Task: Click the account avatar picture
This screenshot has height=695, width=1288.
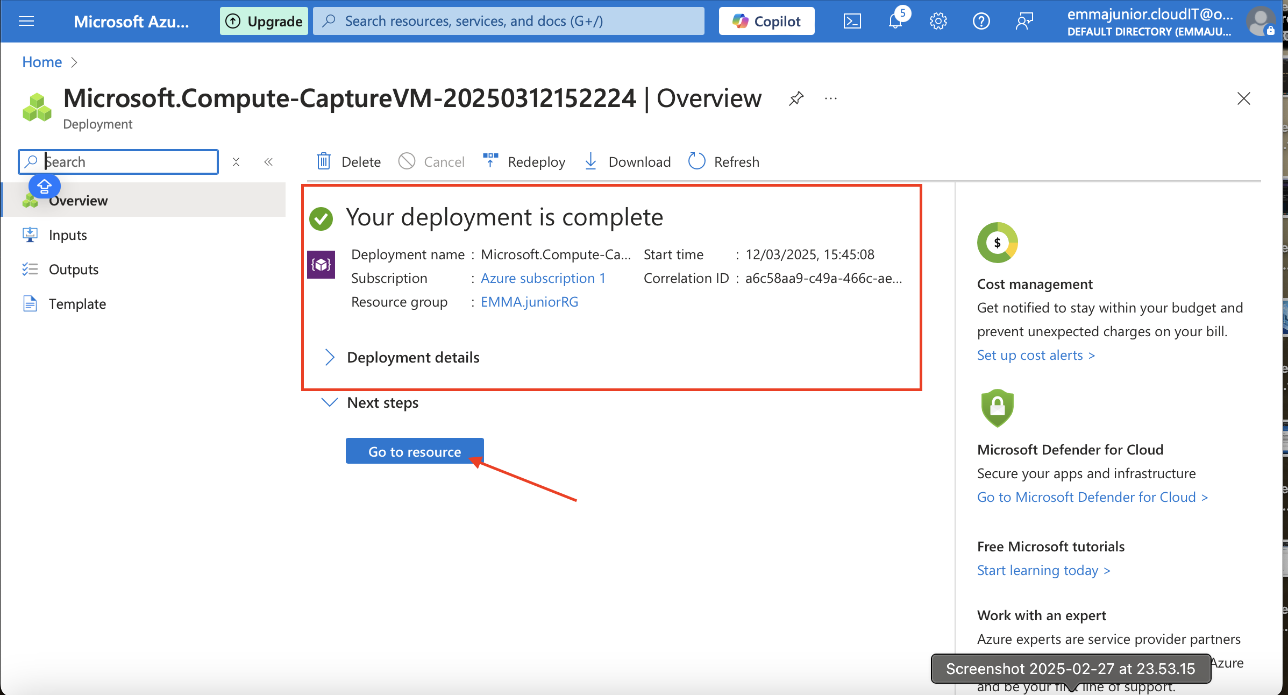Action: 1260,21
